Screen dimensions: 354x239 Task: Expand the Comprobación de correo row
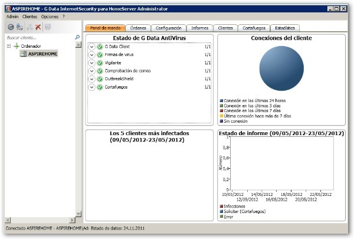pos(91,71)
